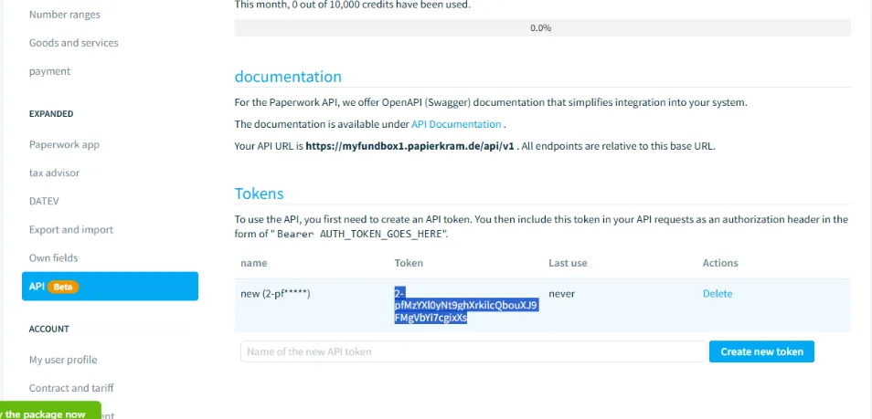Click the API base URL text
The width and height of the screenshot is (872, 419).
[x=409, y=147]
